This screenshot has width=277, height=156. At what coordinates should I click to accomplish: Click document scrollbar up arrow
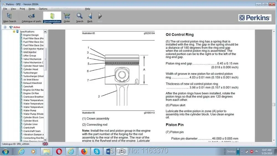tap(274, 31)
